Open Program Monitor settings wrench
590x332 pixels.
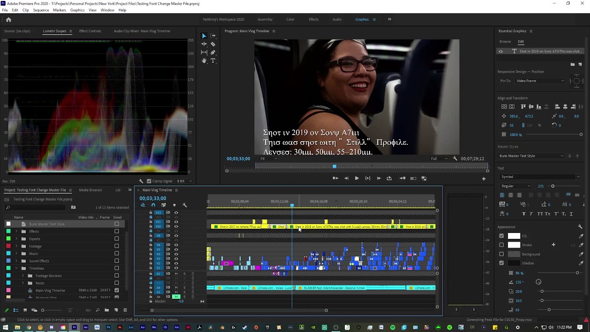click(x=455, y=159)
